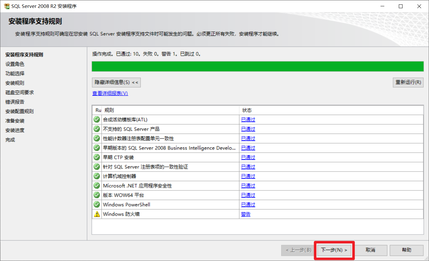Open the 查看详细报表(V) link
429x261 pixels.
pos(110,94)
